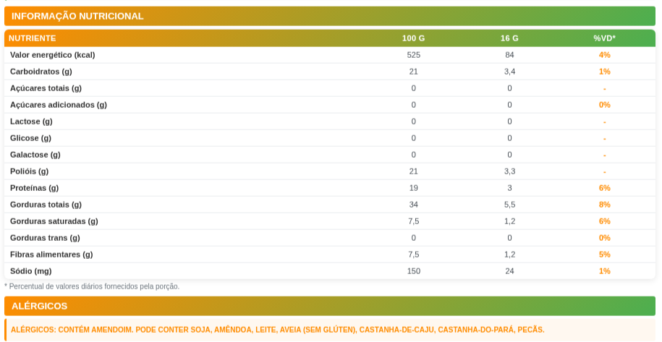Select the Gorduras saturadas (g) label
662x342 pixels.
pyautogui.click(x=54, y=221)
